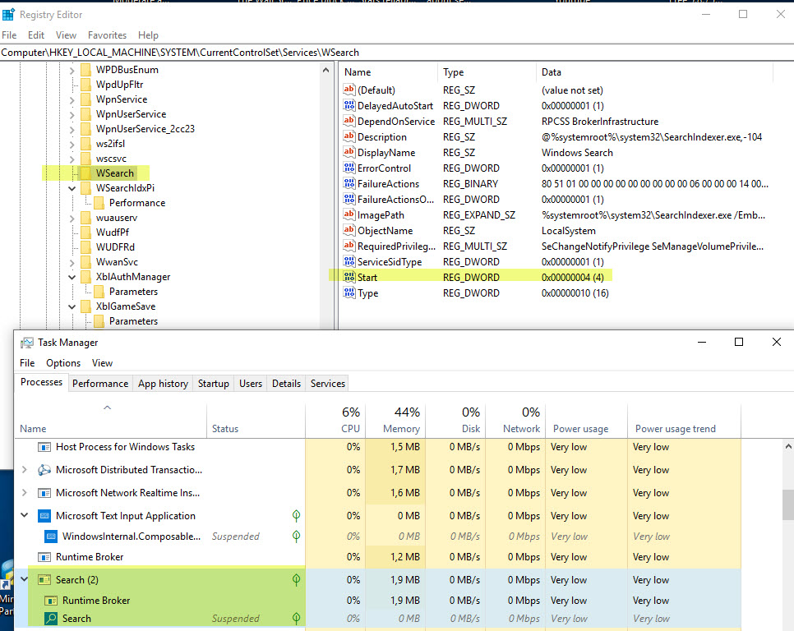Sort processes by CPU column header
The image size is (794, 631).
(x=335, y=421)
